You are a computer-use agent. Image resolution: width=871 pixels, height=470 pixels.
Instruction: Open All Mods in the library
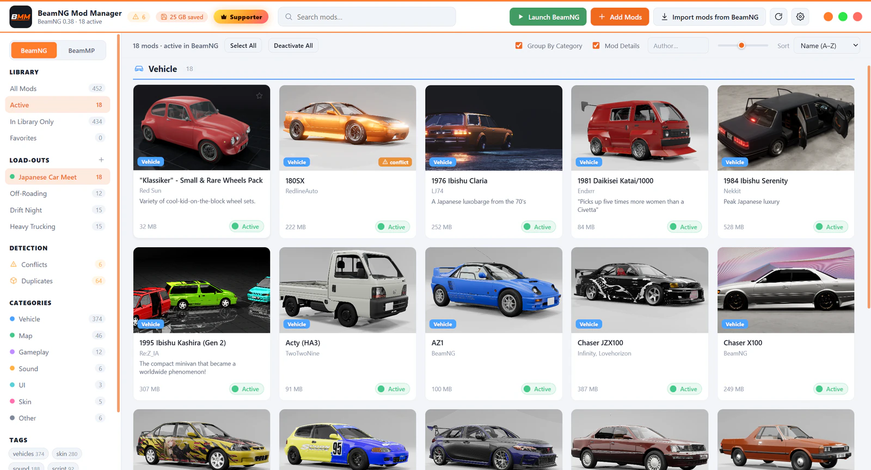(57, 89)
